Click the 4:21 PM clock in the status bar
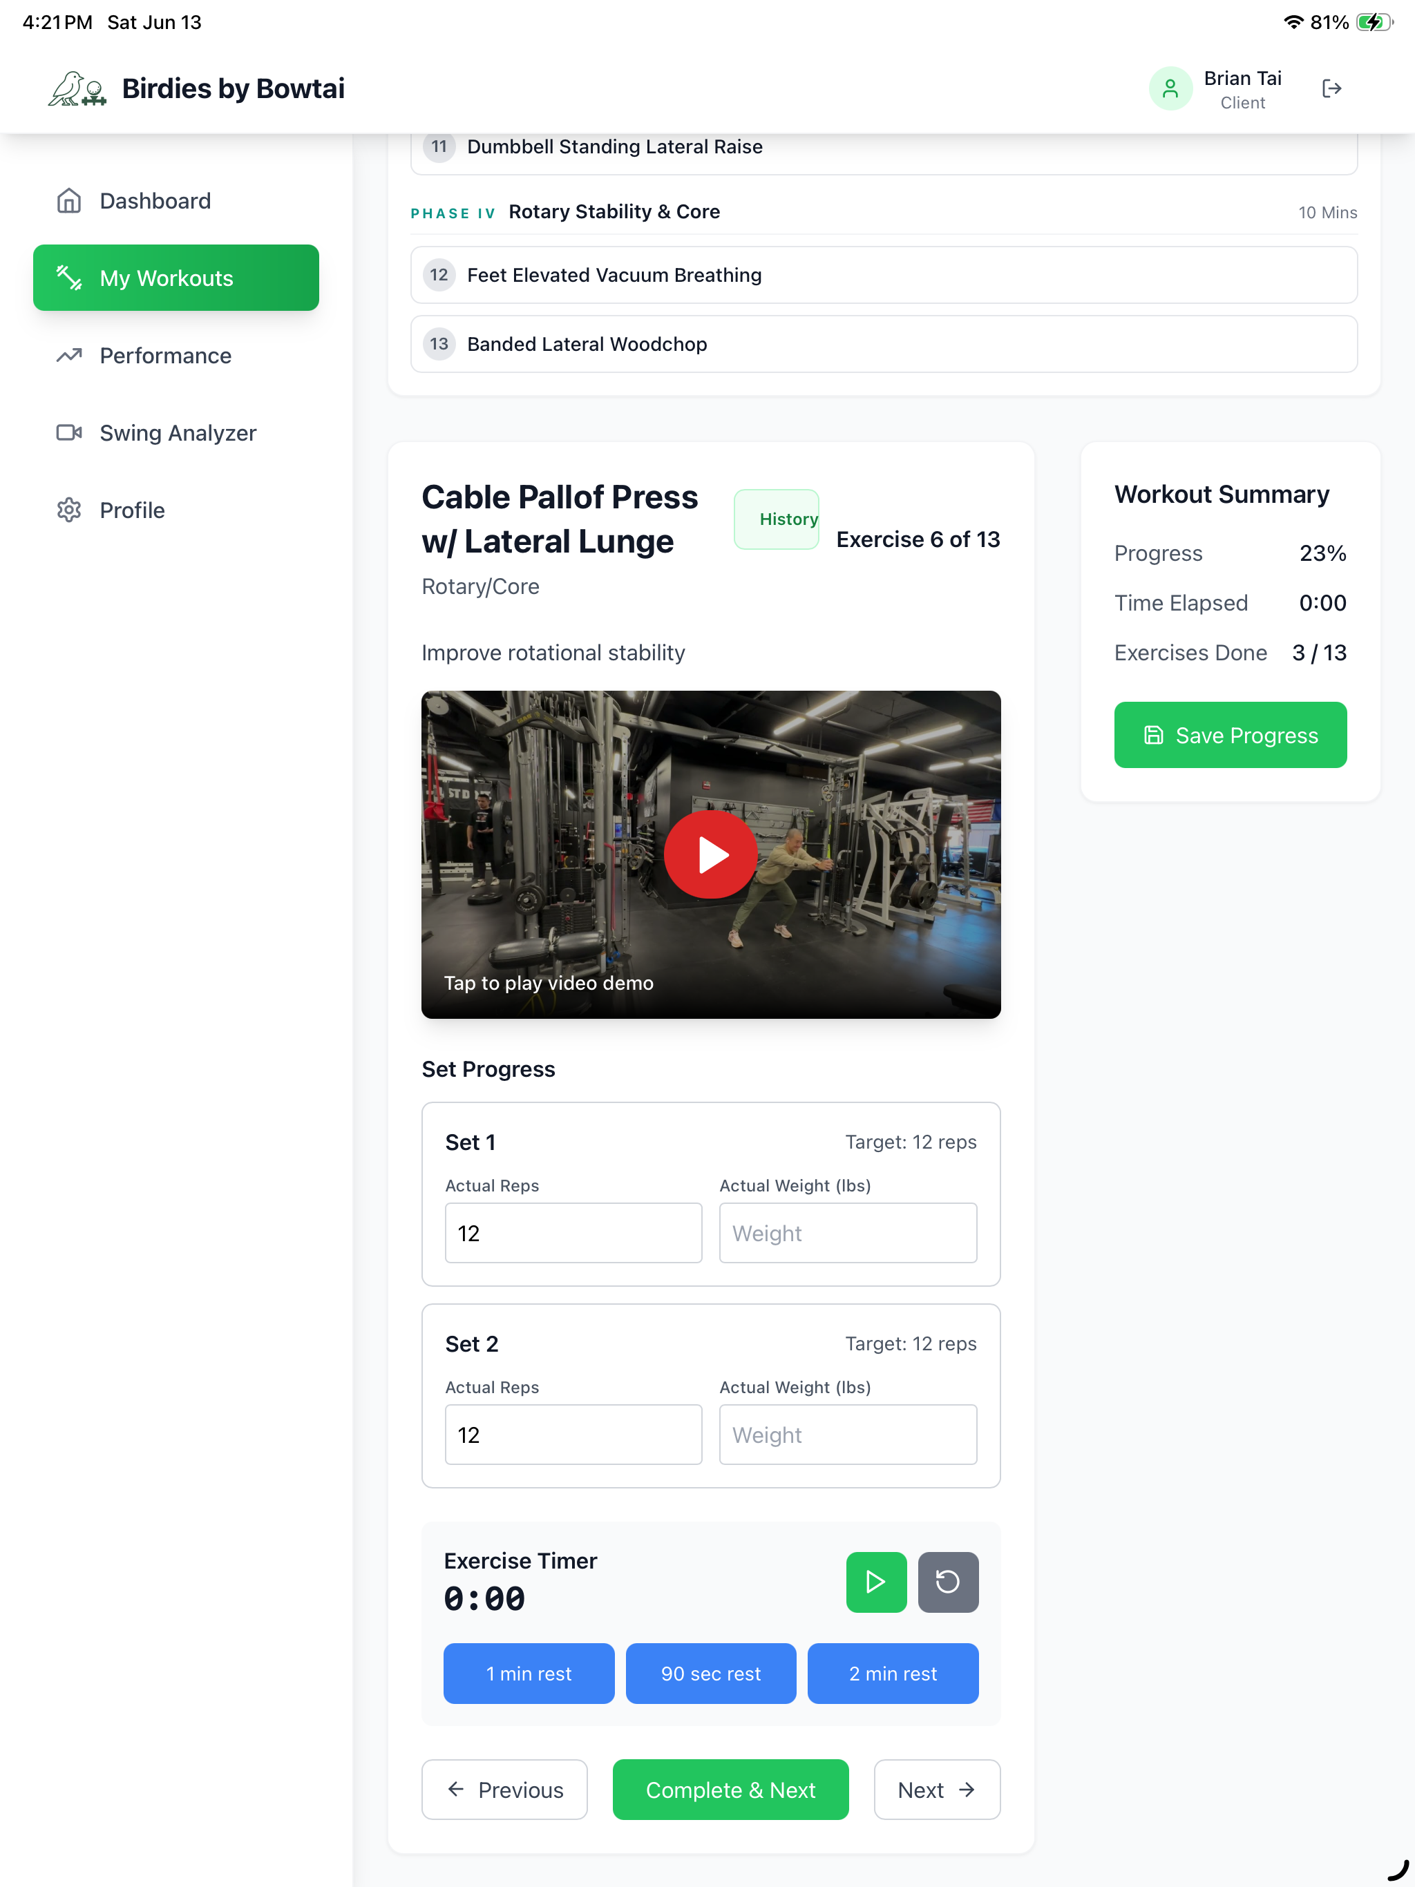Viewport: 1415px width, 1887px height. 57,22
